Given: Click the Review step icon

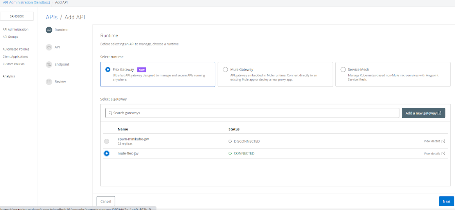Looking at the screenshot, I should click(x=49, y=82).
